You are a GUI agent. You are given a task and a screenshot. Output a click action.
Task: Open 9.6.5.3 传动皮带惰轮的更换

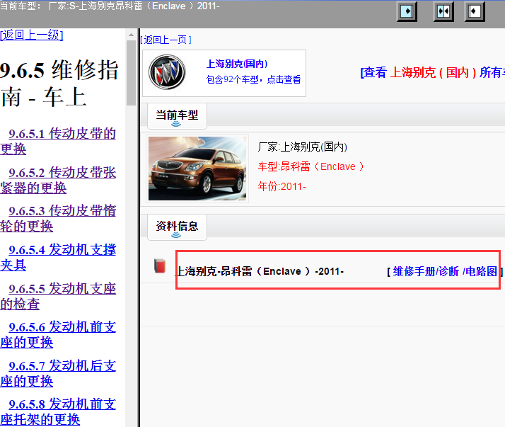[58, 218]
